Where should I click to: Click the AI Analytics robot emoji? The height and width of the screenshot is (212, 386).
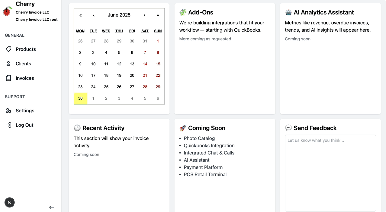pyautogui.click(x=288, y=12)
